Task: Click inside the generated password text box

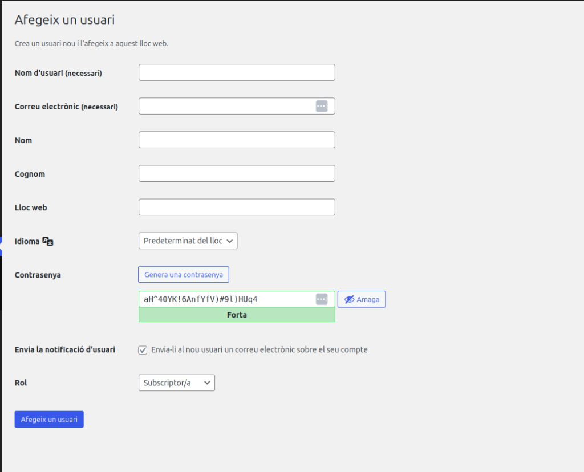Action: (x=225, y=299)
